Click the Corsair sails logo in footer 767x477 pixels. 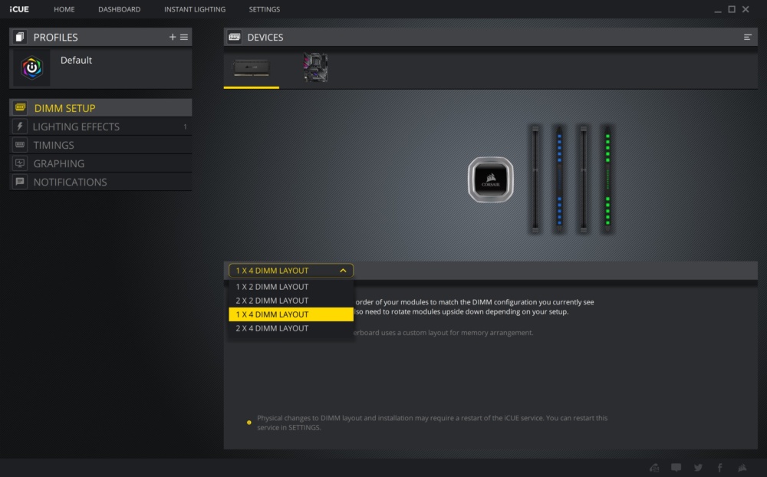(x=742, y=468)
